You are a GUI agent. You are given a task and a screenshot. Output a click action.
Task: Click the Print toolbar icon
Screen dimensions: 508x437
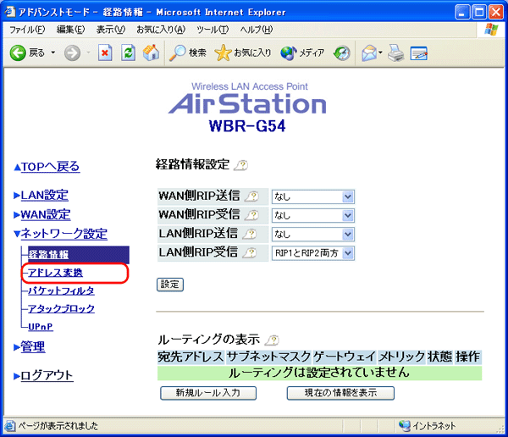[395, 53]
